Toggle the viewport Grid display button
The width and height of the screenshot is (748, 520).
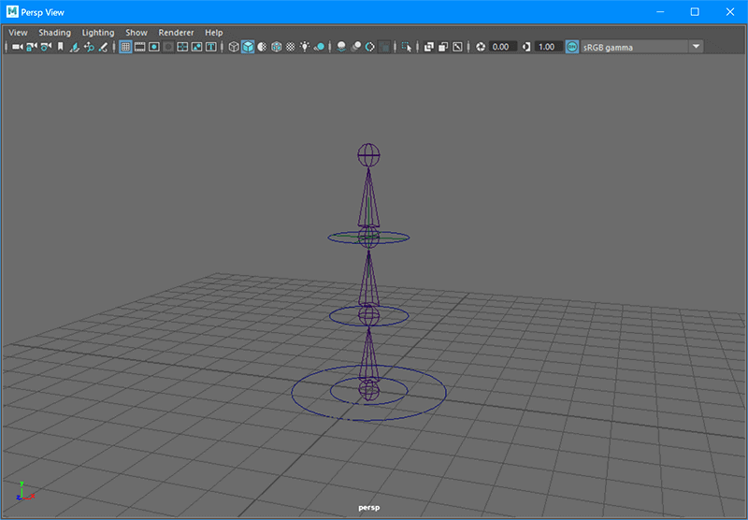[x=125, y=47]
